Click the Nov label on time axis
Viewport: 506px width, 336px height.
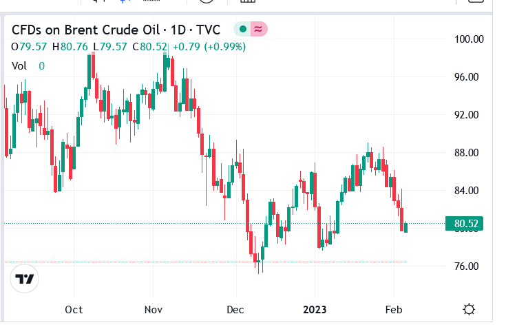click(153, 309)
